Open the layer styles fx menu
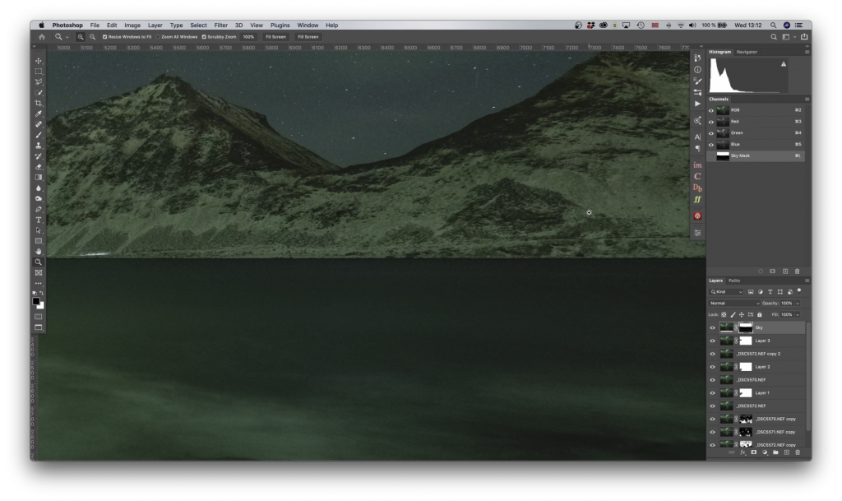 coord(743,452)
